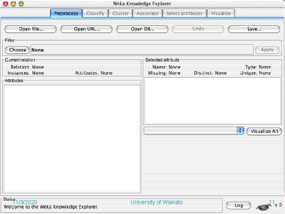The height and width of the screenshot is (214, 285).
Task: Click the empty selected attribute histogram panel
Action: click(x=213, y=101)
